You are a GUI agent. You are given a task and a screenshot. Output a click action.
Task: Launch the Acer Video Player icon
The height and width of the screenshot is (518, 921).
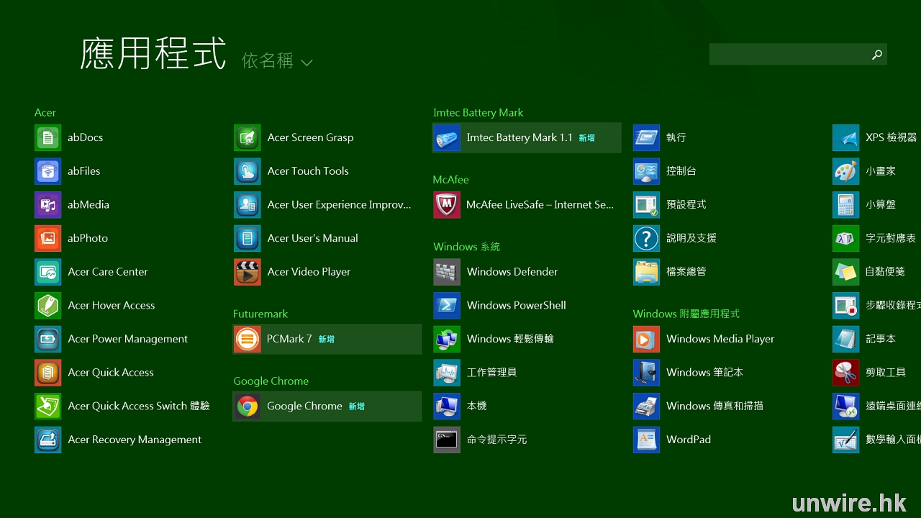coord(248,272)
